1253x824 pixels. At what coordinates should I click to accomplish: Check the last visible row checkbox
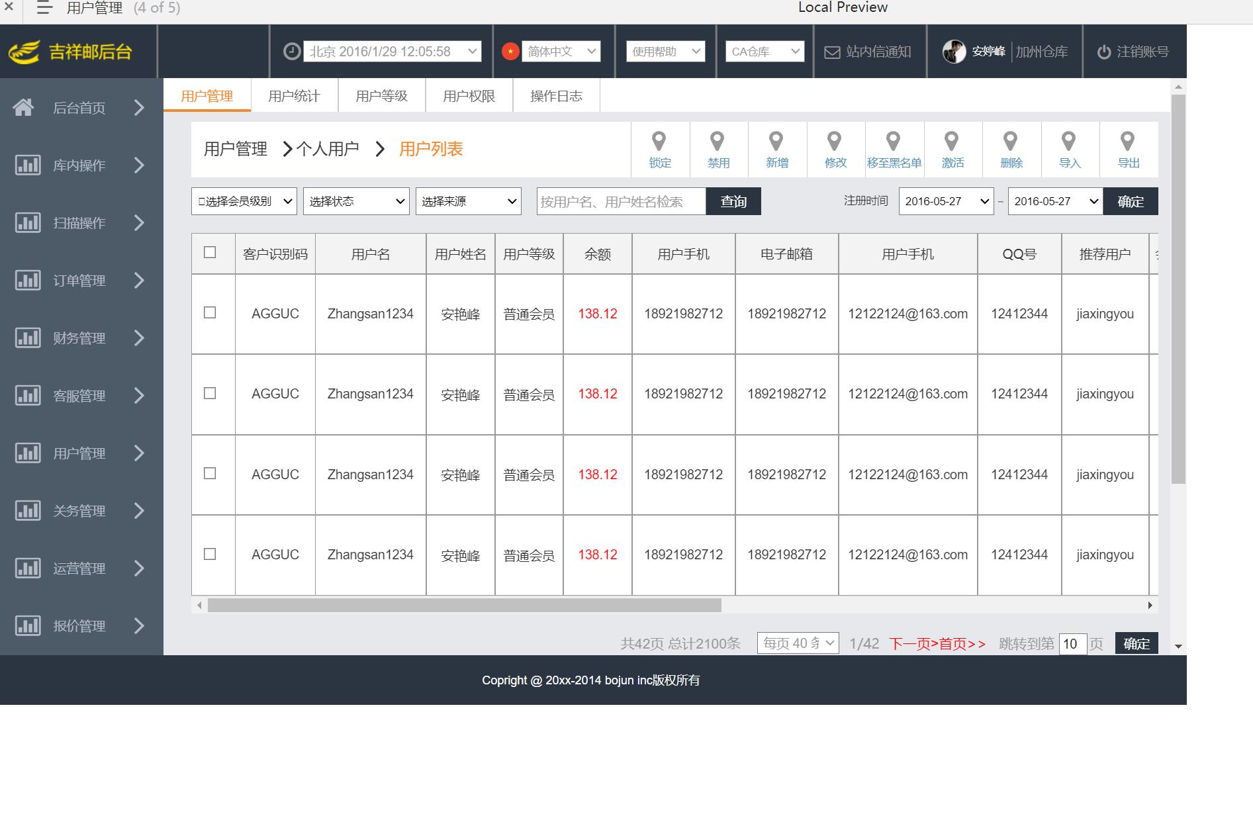coord(210,554)
